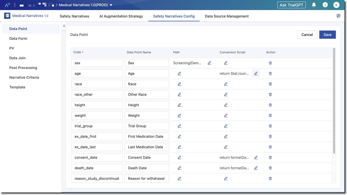Click the Other Race name field
Screen dimensions: 347x195
[147, 95]
